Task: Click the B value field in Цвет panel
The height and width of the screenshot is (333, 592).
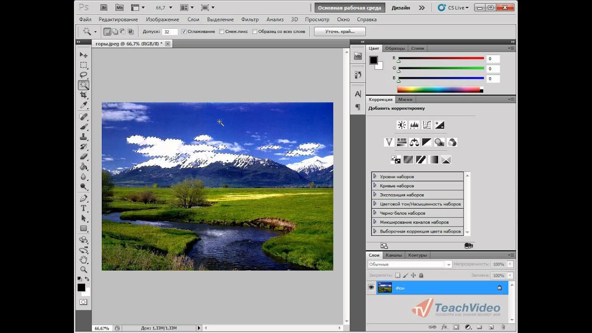Action: click(493, 79)
